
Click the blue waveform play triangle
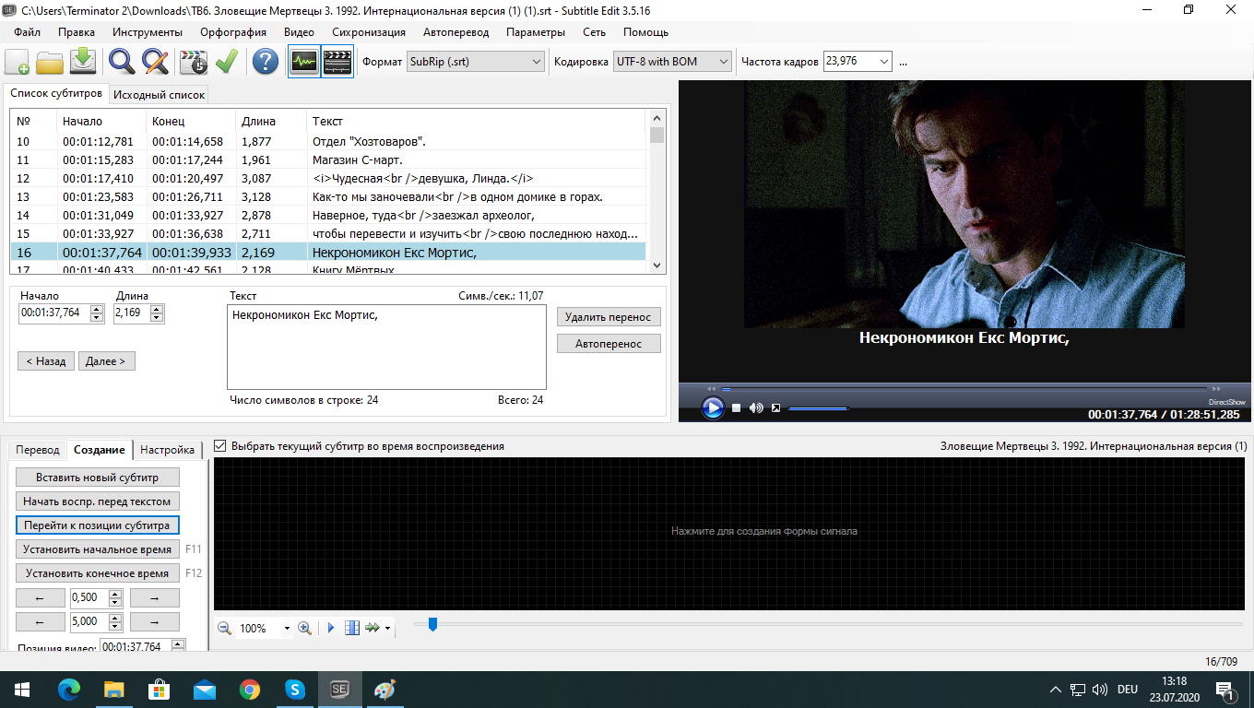tap(331, 628)
